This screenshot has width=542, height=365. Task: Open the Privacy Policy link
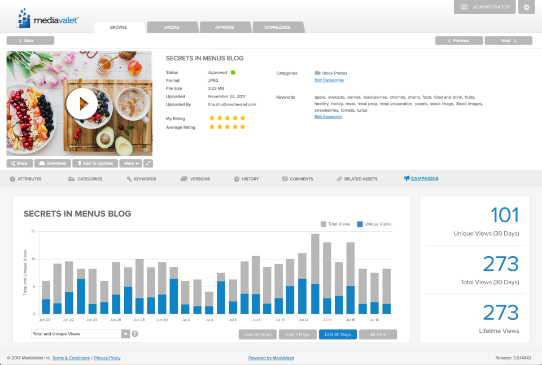pyautogui.click(x=107, y=358)
